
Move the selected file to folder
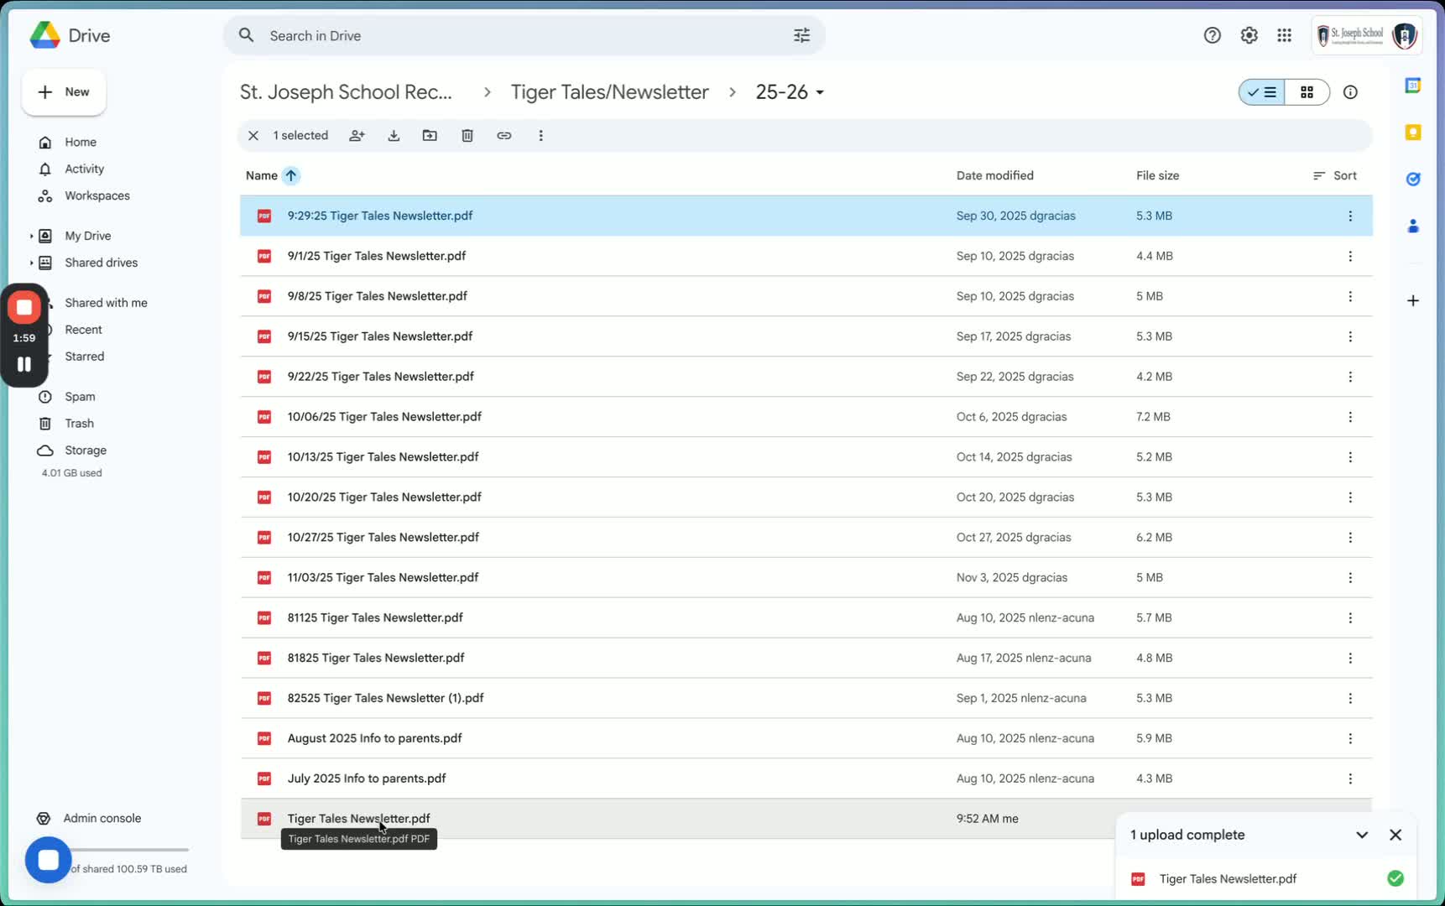(x=430, y=135)
